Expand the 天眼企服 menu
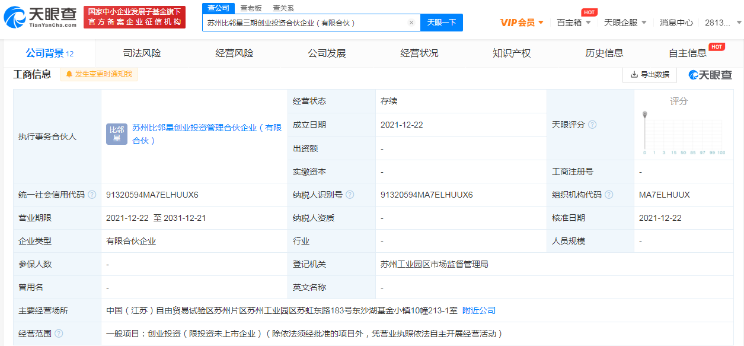Viewport: 744px width, 346px height. coord(625,23)
